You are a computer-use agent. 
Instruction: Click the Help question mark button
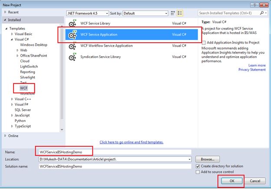pyautogui.click(x=254, y=5)
